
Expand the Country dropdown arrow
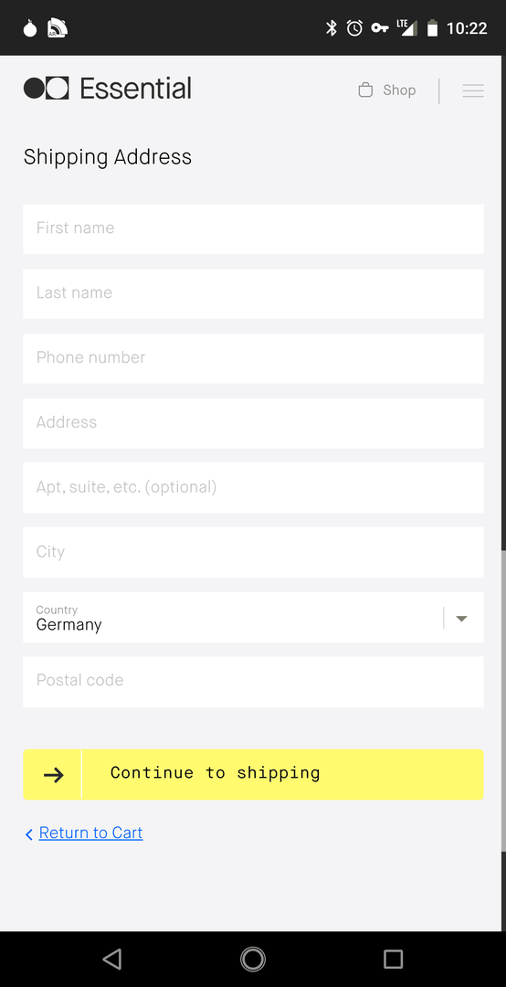click(461, 618)
